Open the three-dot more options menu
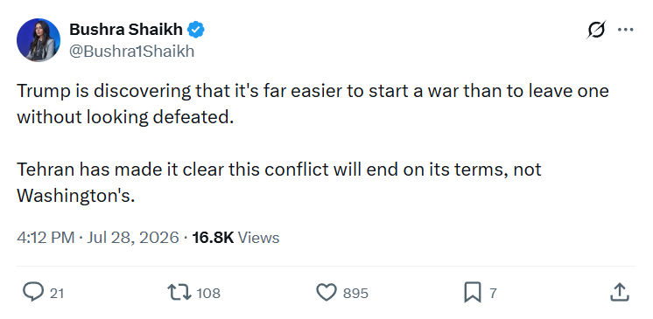This screenshot has height=319, width=653. tap(626, 30)
